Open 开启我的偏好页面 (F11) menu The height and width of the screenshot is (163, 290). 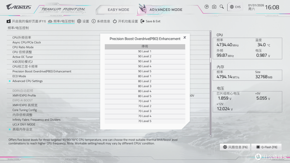(26, 21)
